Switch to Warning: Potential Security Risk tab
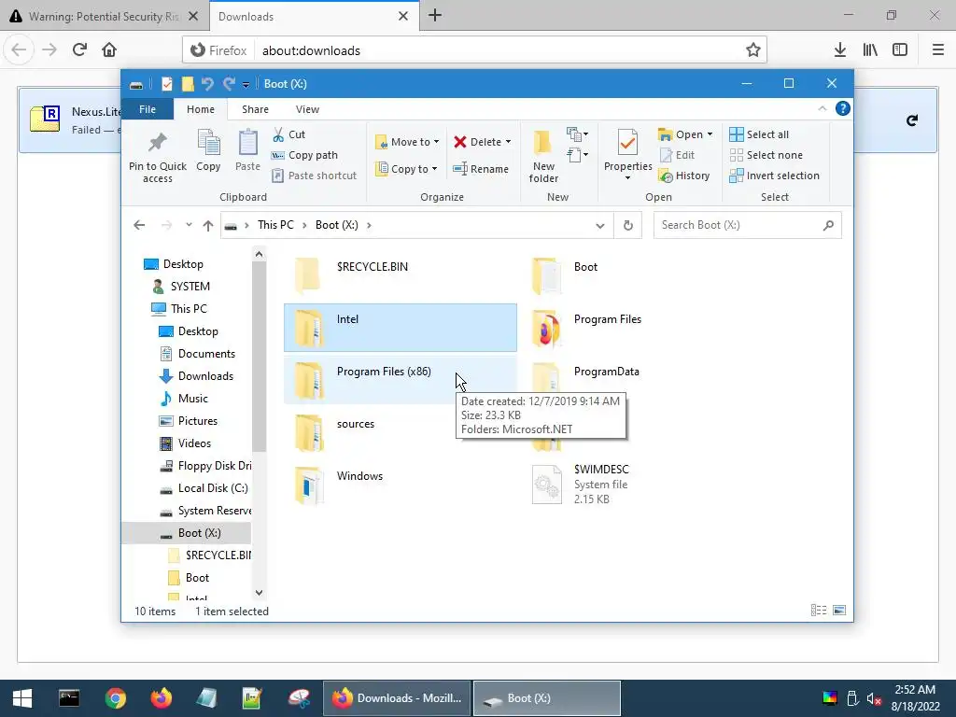956x717 pixels. tap(105, 17)
